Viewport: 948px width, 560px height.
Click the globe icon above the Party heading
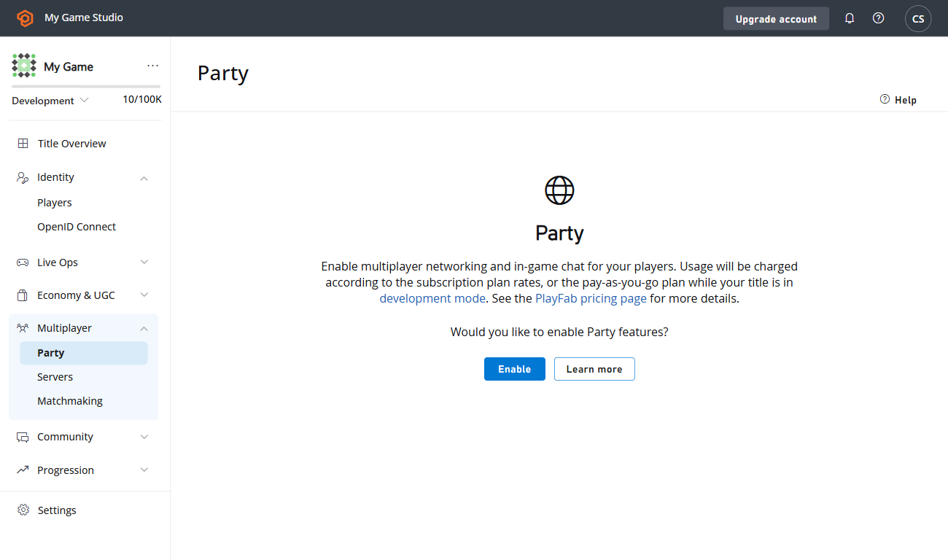(559, 190)
